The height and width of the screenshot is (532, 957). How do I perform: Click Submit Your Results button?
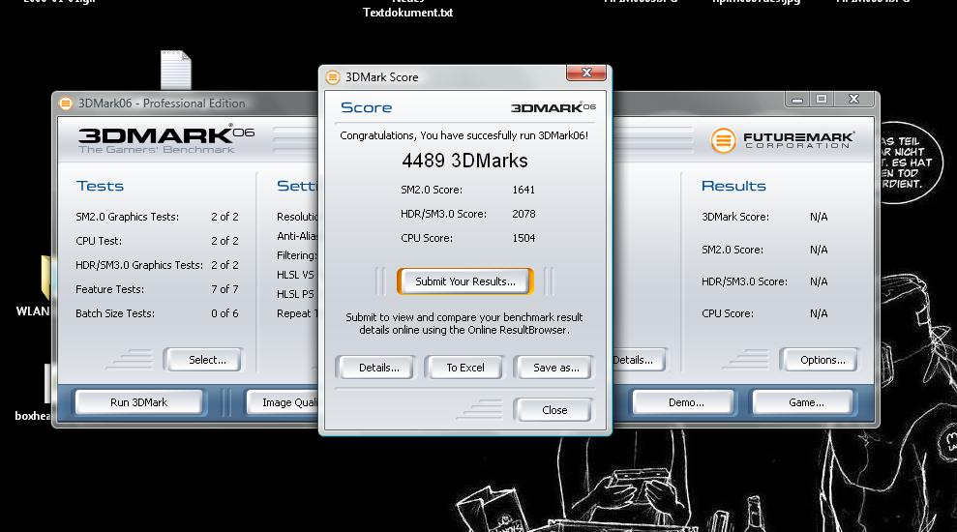point(465,281)
